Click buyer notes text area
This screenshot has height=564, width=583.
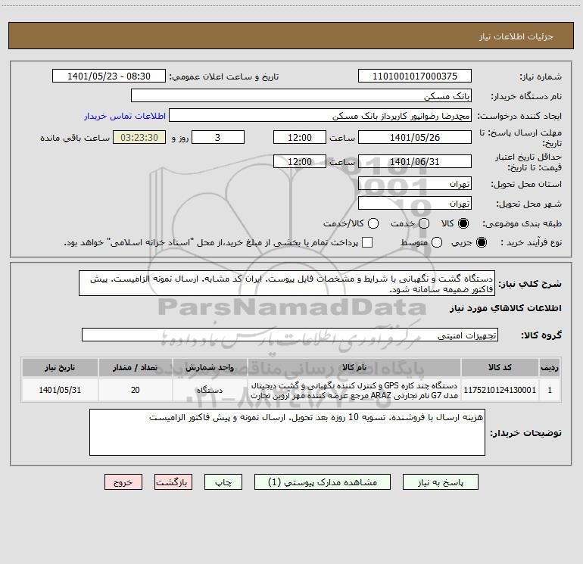click(x=287, y=432)
